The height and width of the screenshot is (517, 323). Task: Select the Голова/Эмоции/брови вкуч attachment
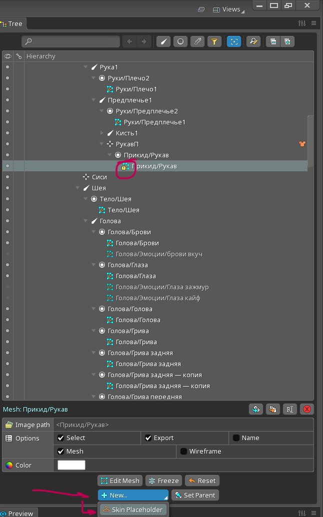(159, 254)
